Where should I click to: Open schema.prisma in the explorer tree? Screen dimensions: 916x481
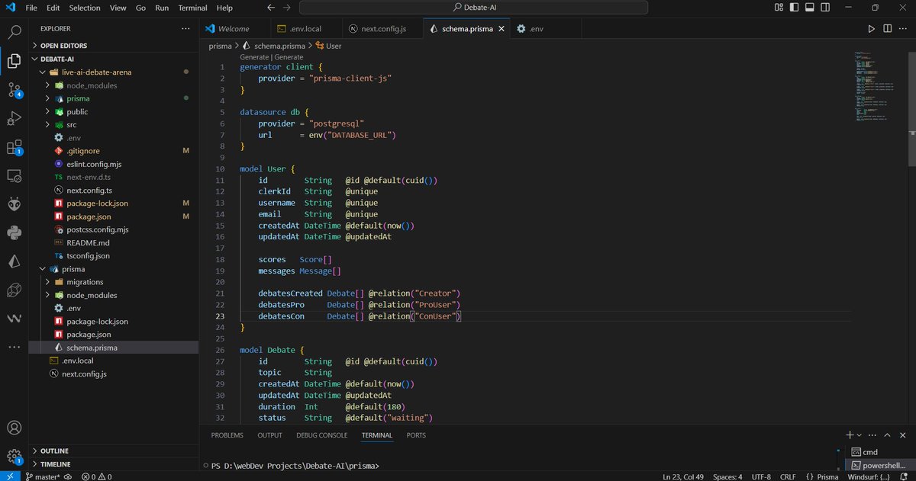coord(92,348)
